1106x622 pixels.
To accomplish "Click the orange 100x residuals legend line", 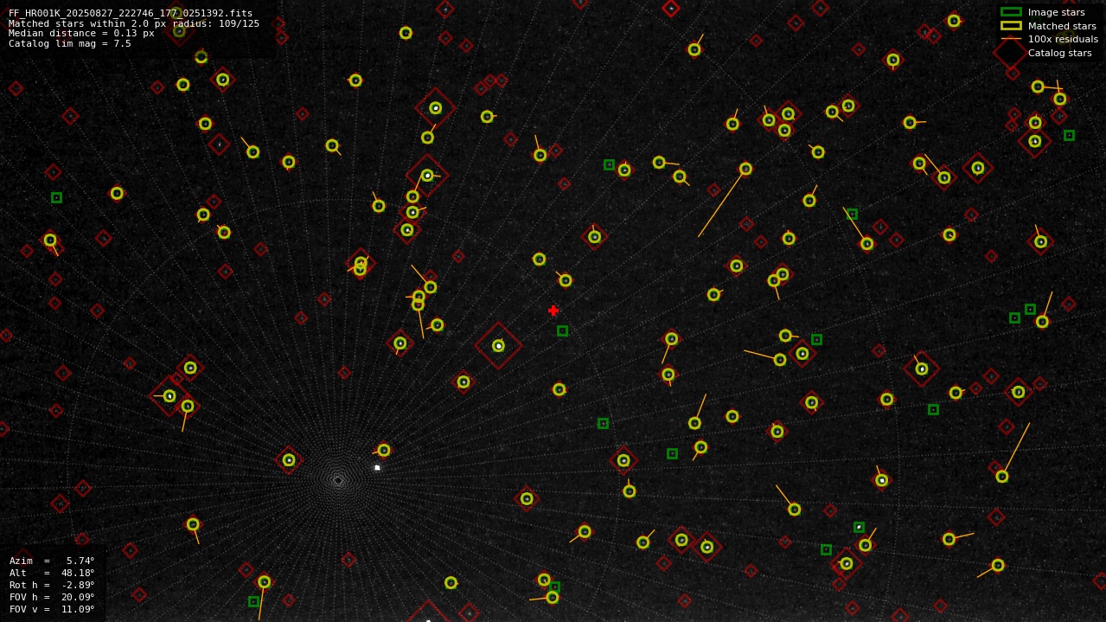I will pyautogui.click(x=1011, y=39).
